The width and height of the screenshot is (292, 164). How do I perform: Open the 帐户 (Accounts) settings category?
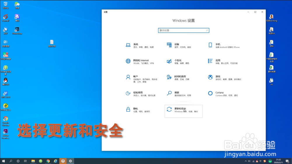[x=142, y=79]
